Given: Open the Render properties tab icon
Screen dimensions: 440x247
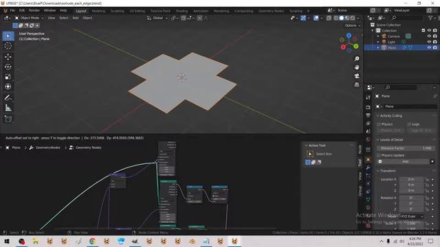Looking at the screenshot, I should (368, 107).
